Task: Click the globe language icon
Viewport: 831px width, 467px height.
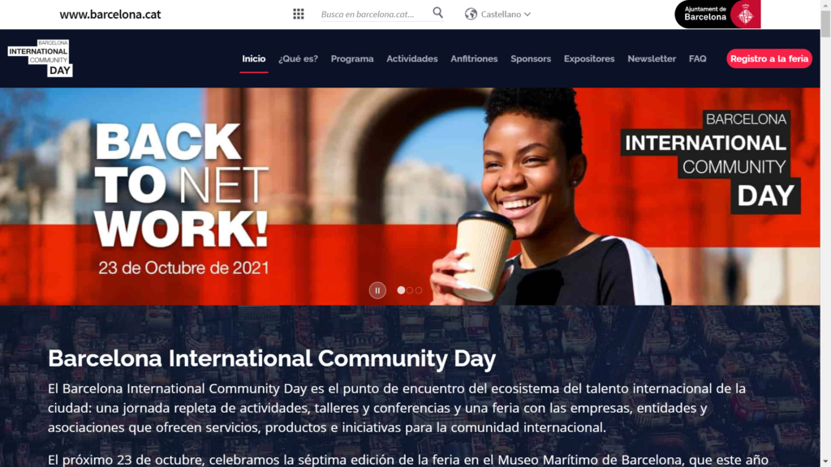Action: click(471, 15)
